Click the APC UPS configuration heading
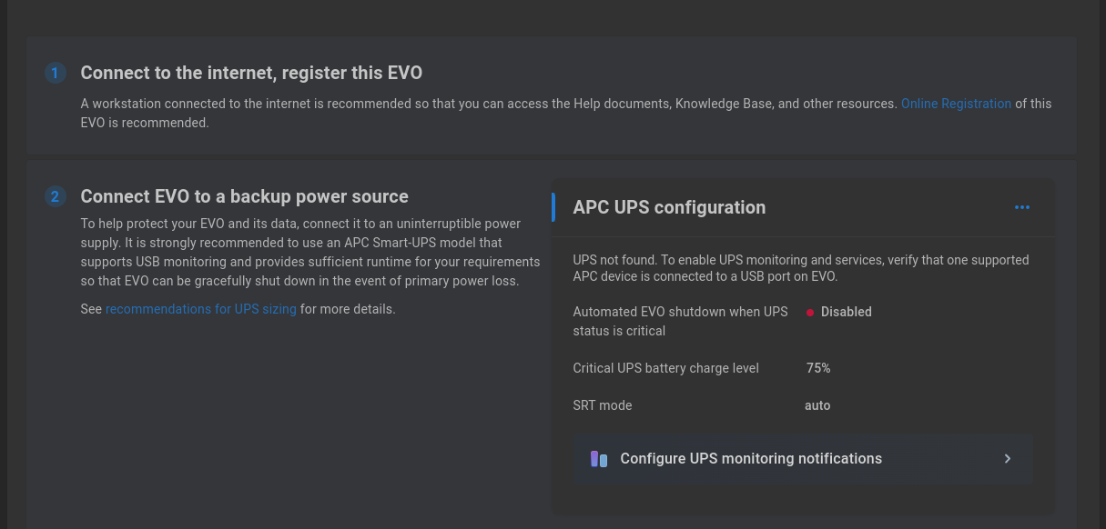Viewport: 1106px width, 529px height. (x=669, y=207)
